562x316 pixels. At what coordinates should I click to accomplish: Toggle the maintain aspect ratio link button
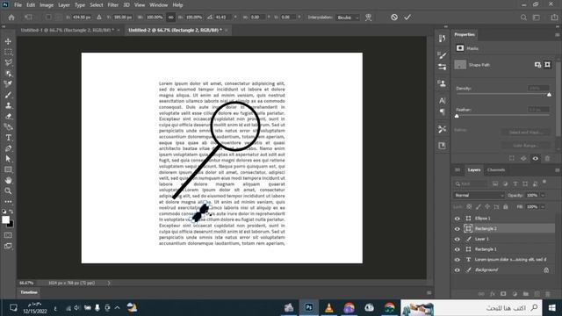coord(170,18)
